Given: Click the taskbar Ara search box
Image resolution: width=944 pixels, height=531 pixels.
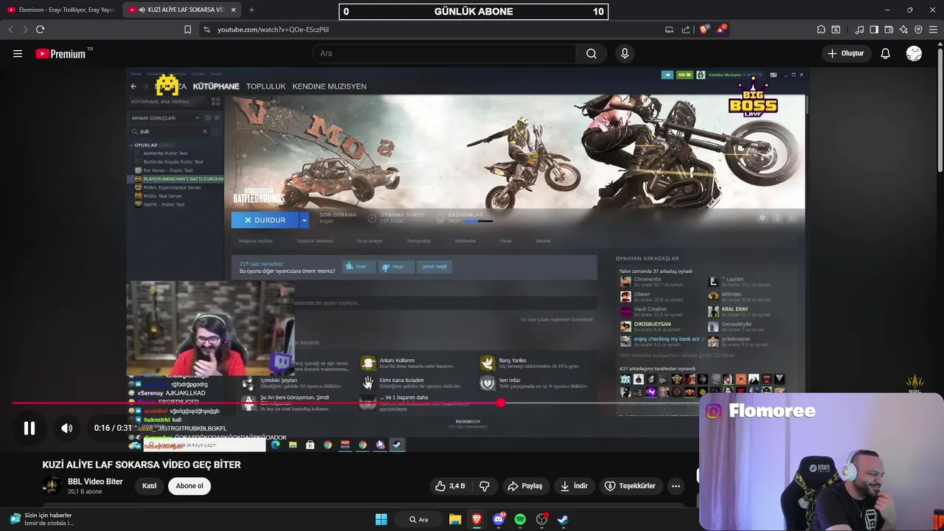Looking at the screenshot, I should coord(419,519).
